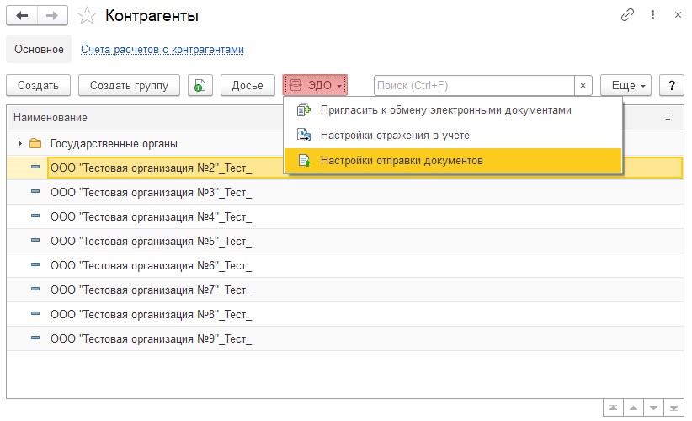Screen dimensions: 692x421
Task: Click the forward navigation arrow
Action: (51, 15)
